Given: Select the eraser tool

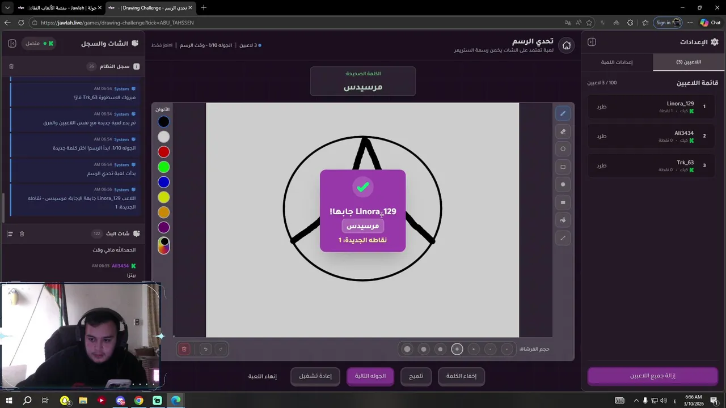Looking at the screenshot, I should (x=563, y=131).
